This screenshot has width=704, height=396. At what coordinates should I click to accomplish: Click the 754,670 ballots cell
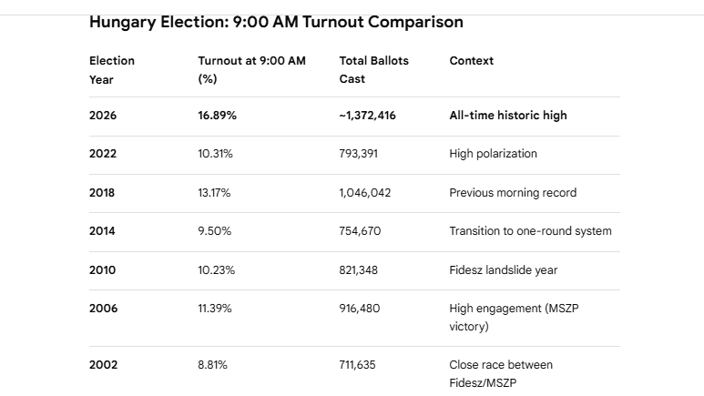pyautogui.click(x=360, y=231)
